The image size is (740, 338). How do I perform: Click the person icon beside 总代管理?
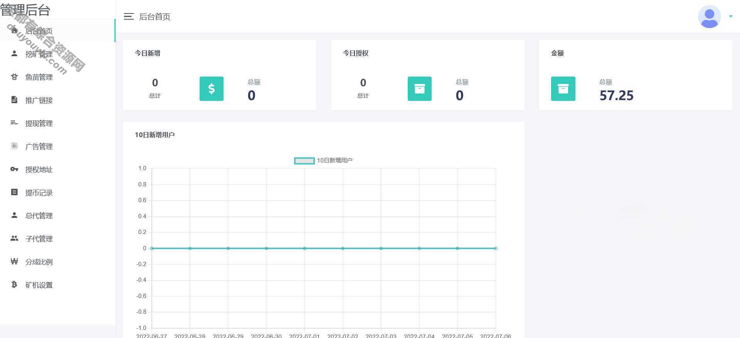point(14,215)
